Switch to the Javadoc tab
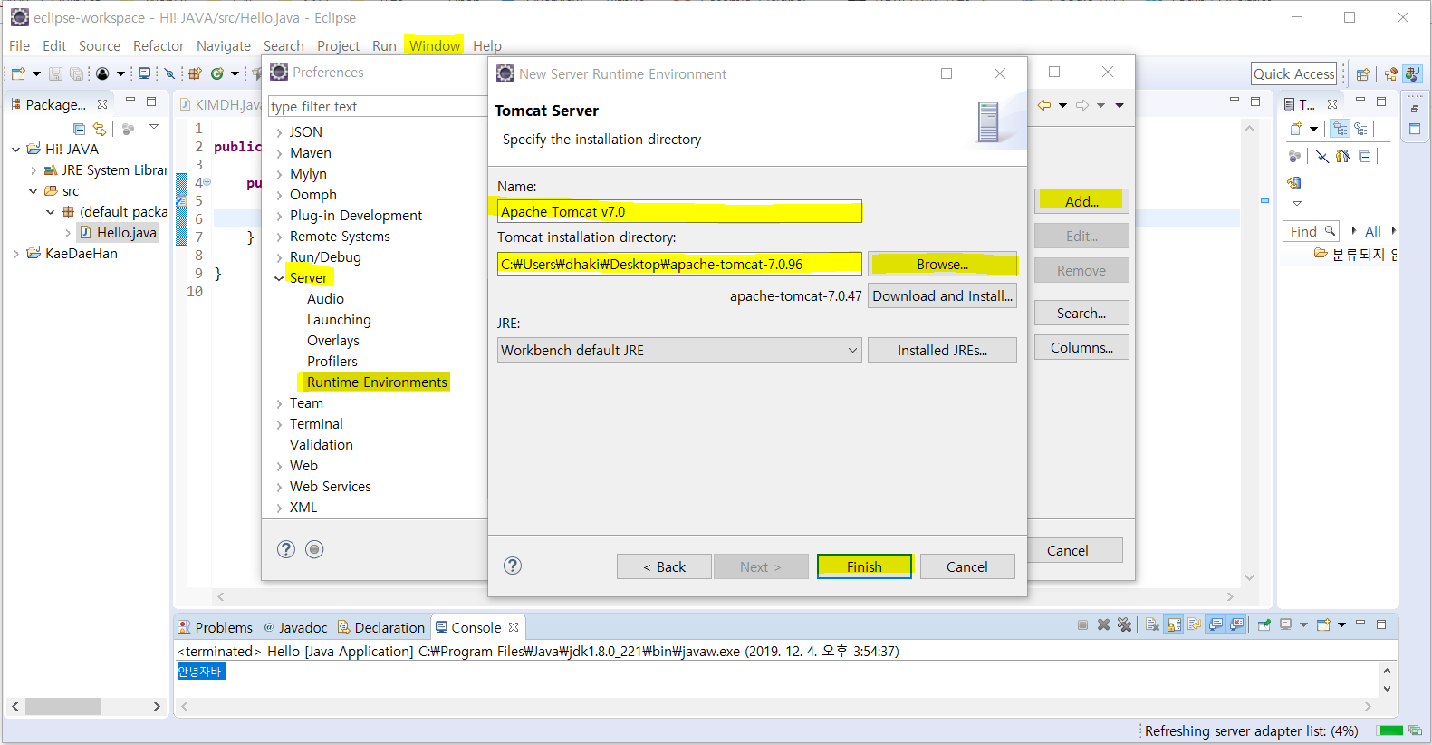The width and height of the screenshot is (1432, 745). click(295, 627)
